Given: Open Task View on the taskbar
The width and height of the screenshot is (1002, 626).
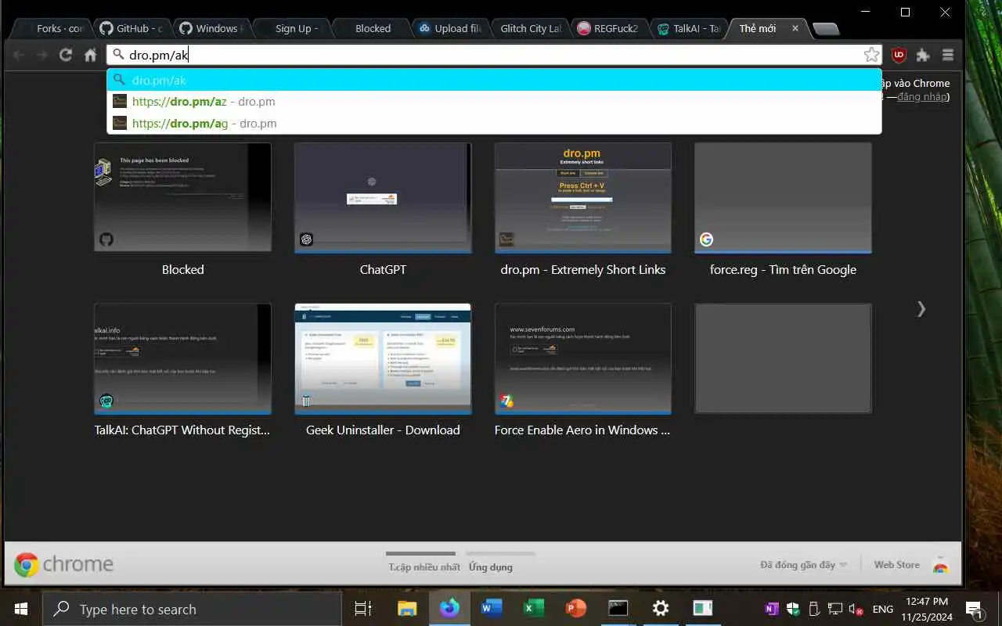Looking at the screenshot, I should (363, 609).
